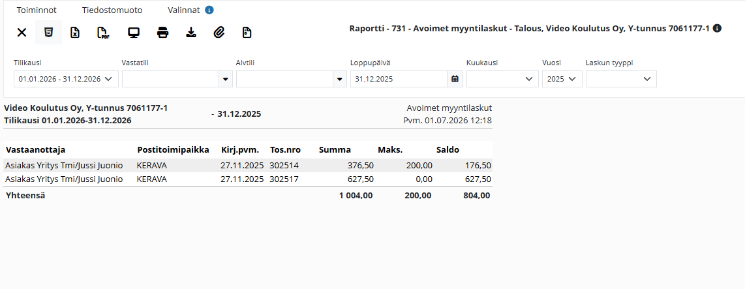
Task: Export report as PDF icon
Action: click(102, 33)
